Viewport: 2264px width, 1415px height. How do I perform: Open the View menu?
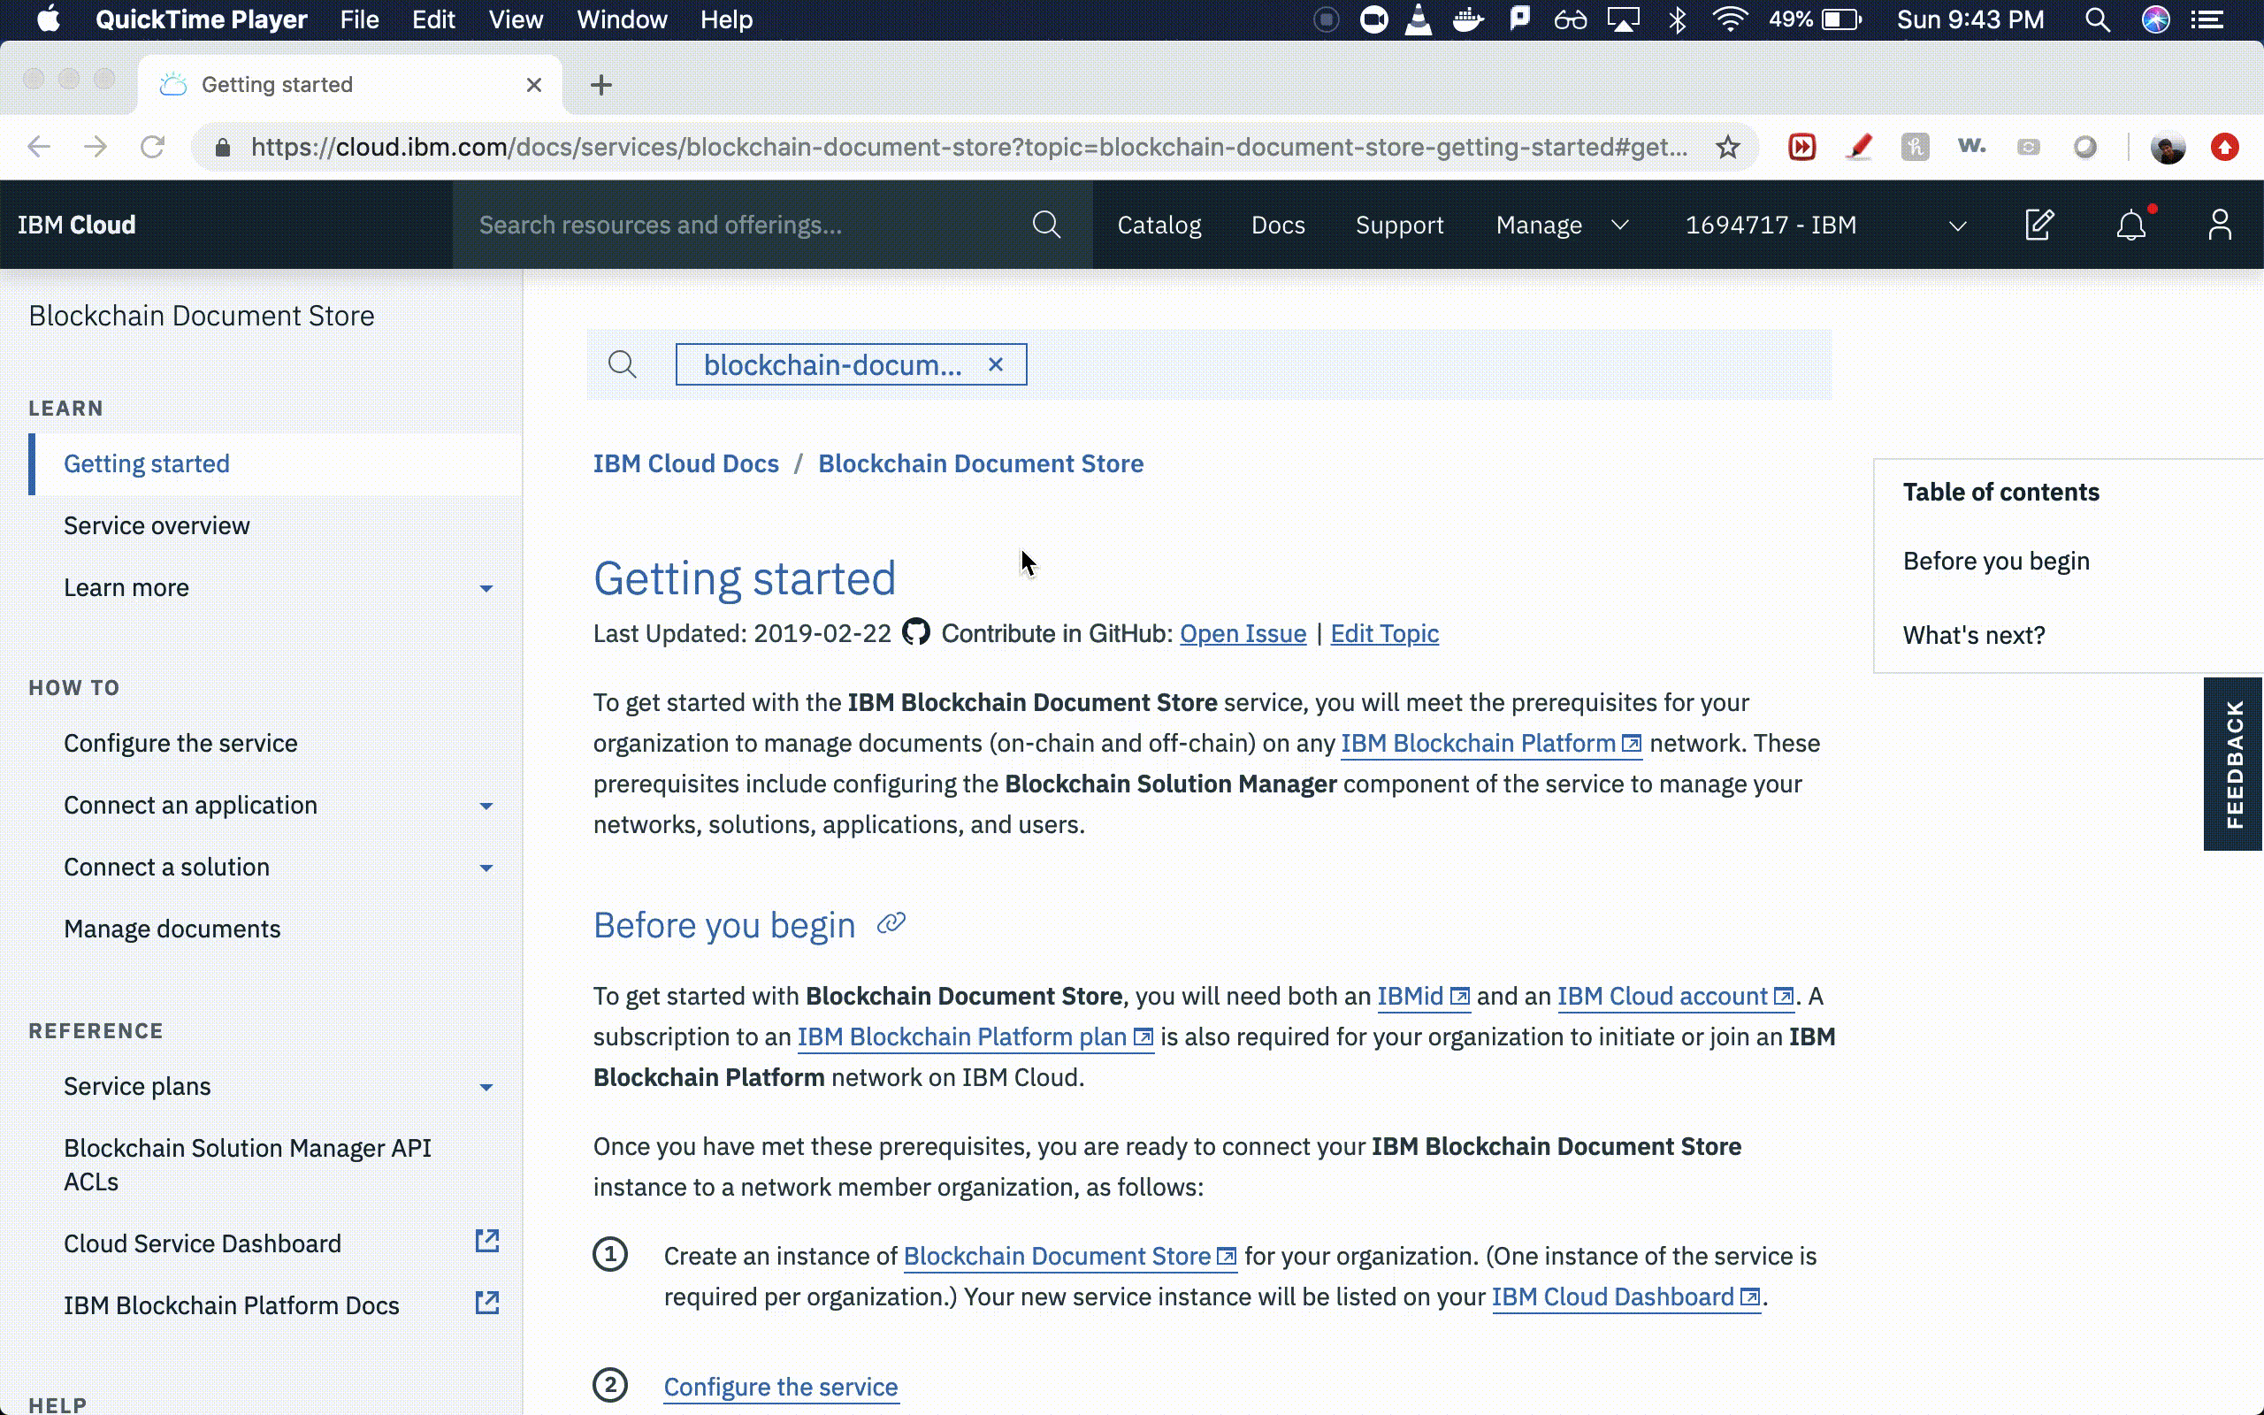click(x=516, y=19)
